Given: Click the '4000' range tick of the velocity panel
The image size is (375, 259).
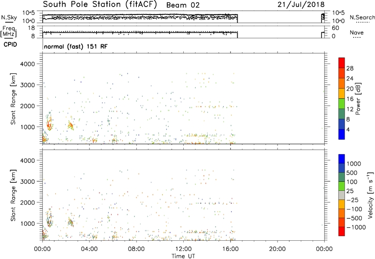Looking at the screenshot, I should pyautogui.click(x=28, y=160).
